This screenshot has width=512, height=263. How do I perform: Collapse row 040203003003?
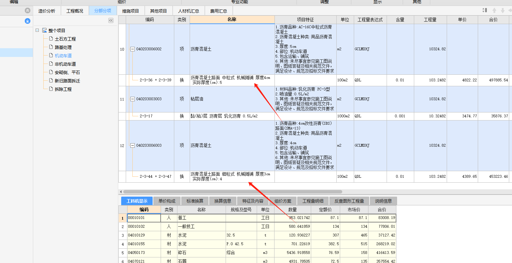point(132,99)
